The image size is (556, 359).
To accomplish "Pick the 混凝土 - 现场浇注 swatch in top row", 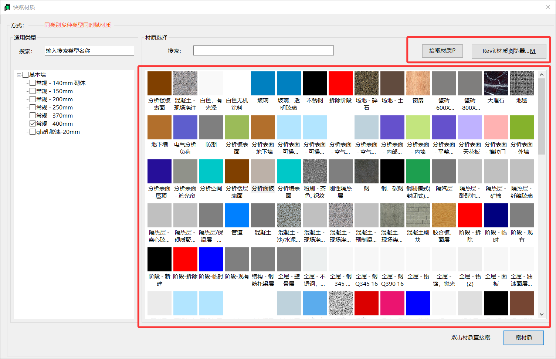I will 185,84.
